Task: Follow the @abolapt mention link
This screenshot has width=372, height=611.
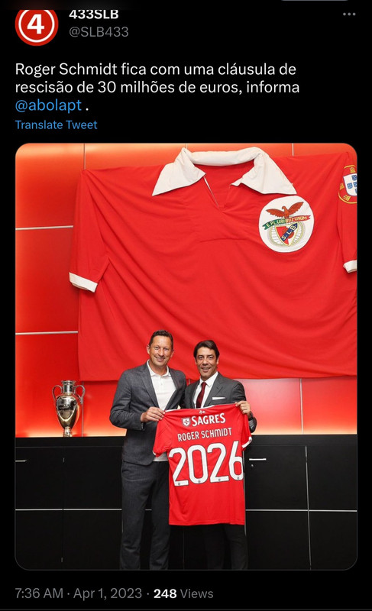Action: (48, 105)
